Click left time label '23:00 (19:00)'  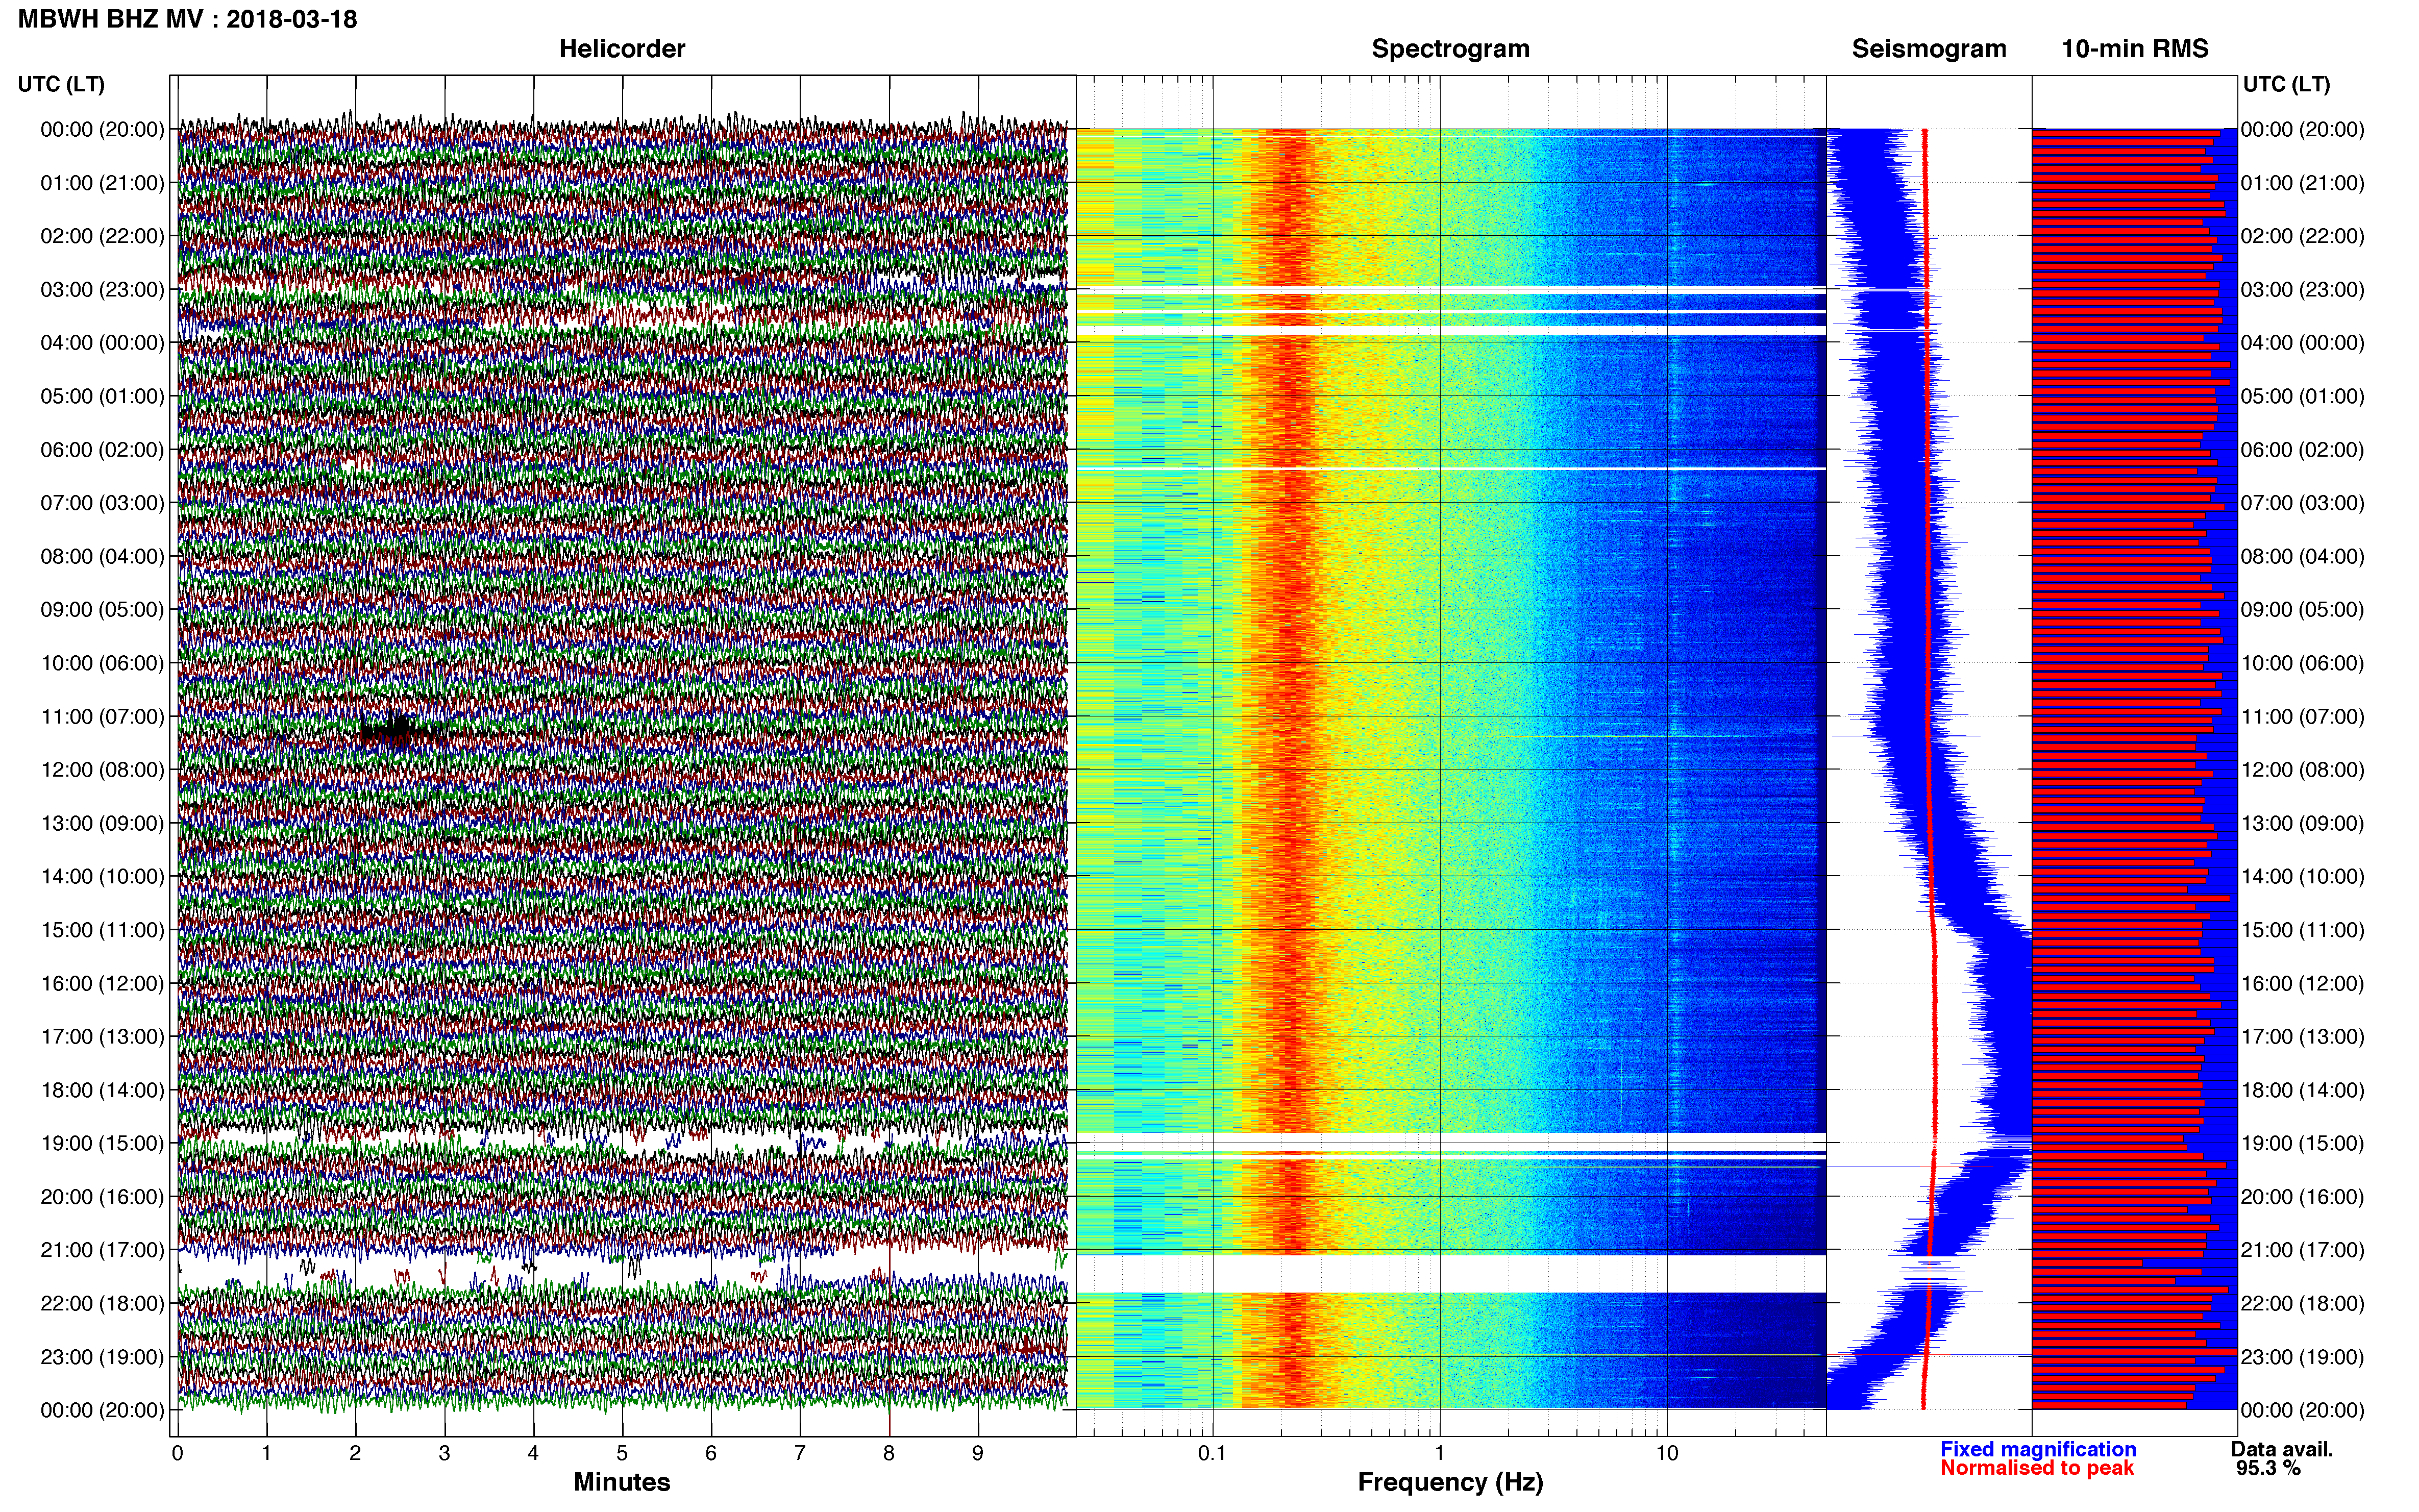[x=102, y=1357]
